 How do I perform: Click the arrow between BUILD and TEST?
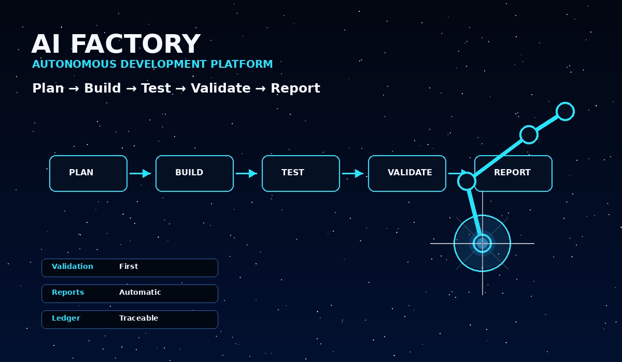(x=246, y=173)
